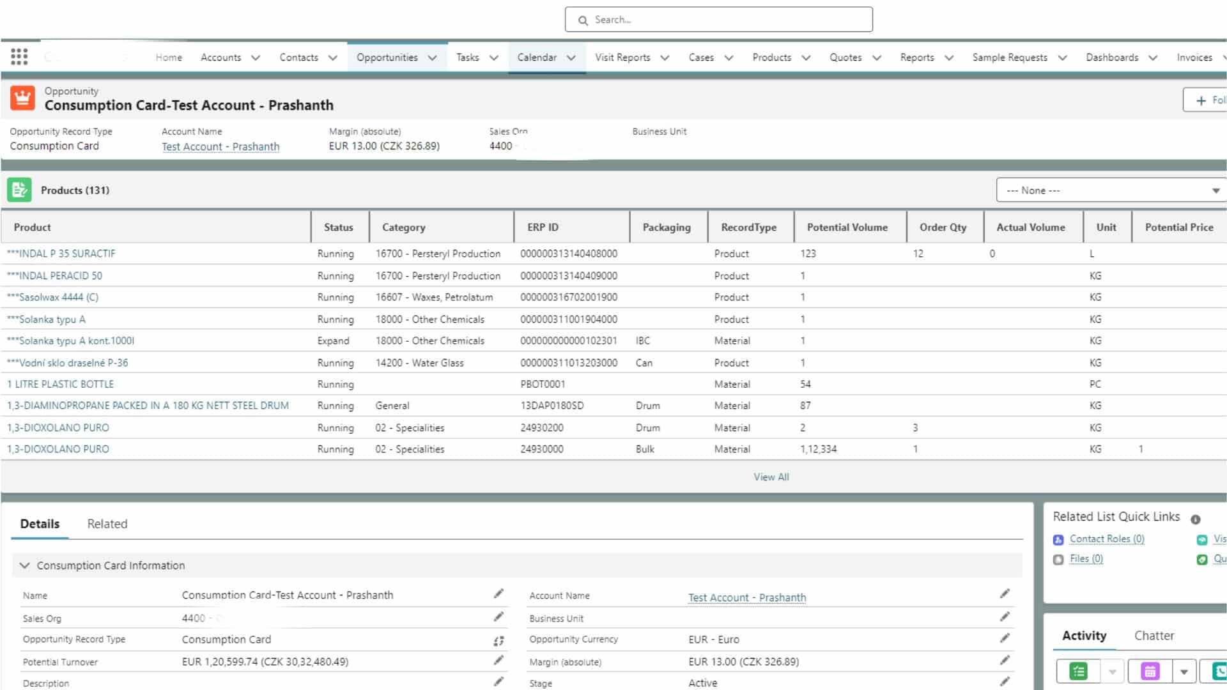Switch to the Chatter tab
This screenshot has width=1227, height=690.
(1154, 636)
